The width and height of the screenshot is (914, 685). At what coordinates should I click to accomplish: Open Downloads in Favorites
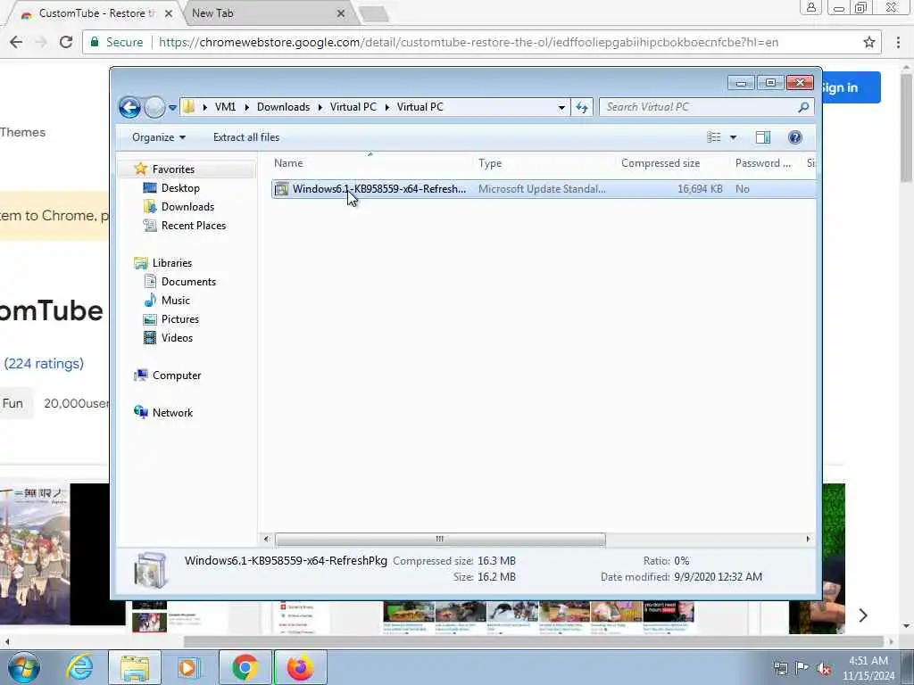(187, 207)
